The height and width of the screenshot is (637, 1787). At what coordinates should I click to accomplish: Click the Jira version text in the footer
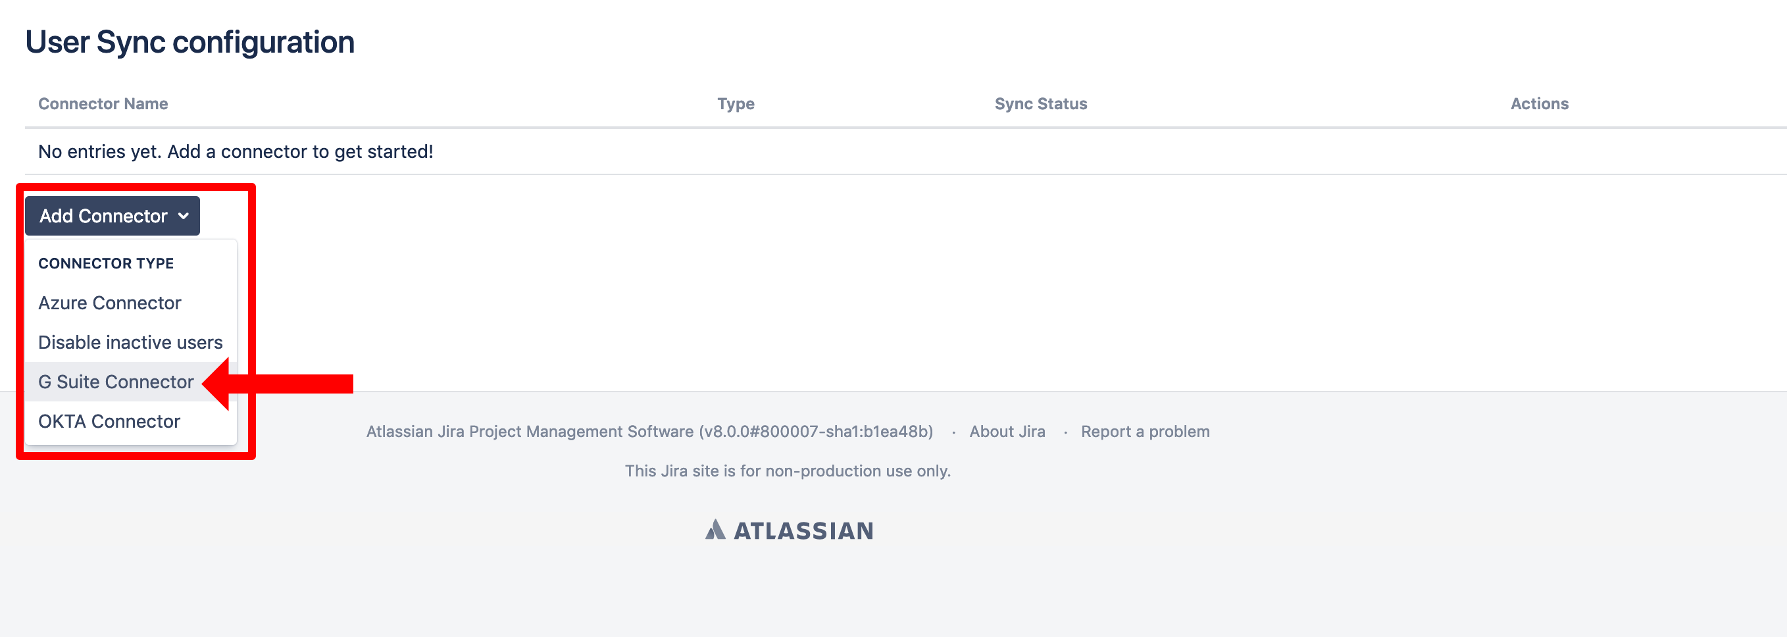pos(649,432)
